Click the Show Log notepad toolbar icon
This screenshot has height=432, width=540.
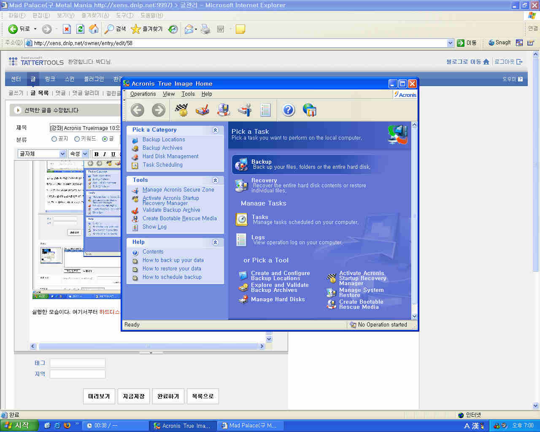265,110
